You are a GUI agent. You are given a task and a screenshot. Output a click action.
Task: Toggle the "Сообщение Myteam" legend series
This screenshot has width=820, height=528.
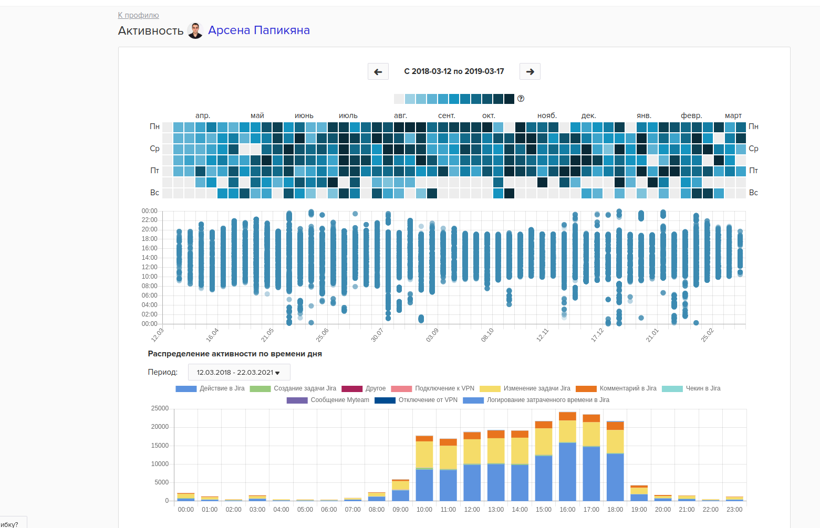328,400
